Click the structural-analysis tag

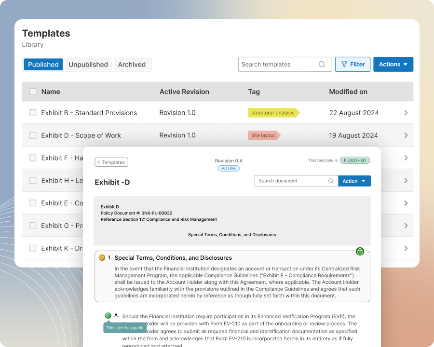(273, 113)
